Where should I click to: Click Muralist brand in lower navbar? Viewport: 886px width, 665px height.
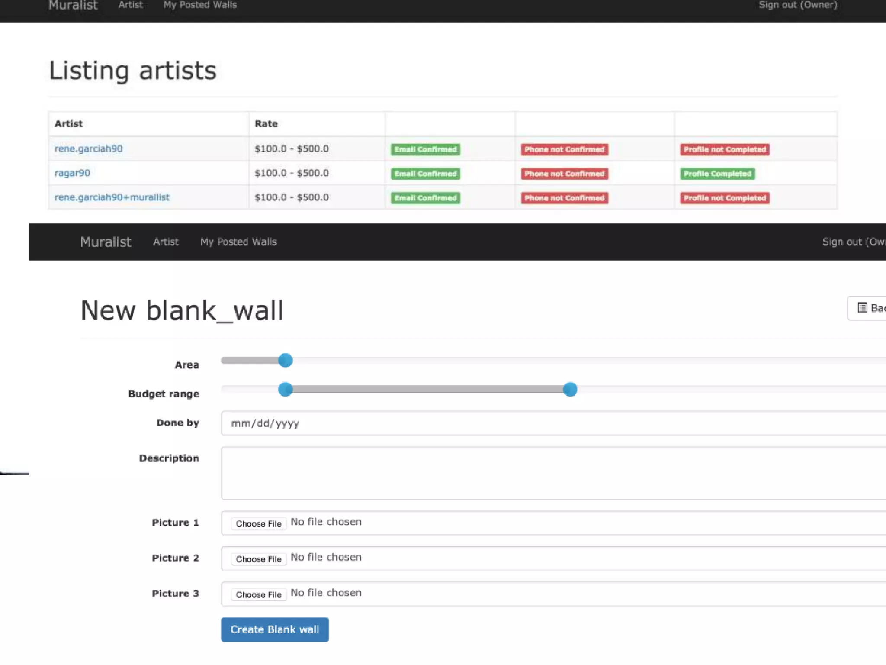tap(106, 242)
